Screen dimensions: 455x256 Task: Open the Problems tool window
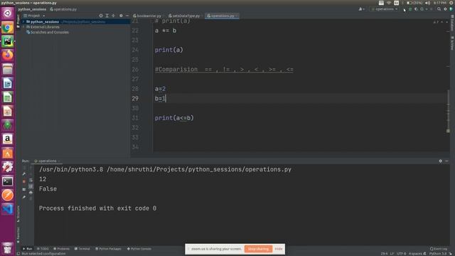(x=62, y=249)
